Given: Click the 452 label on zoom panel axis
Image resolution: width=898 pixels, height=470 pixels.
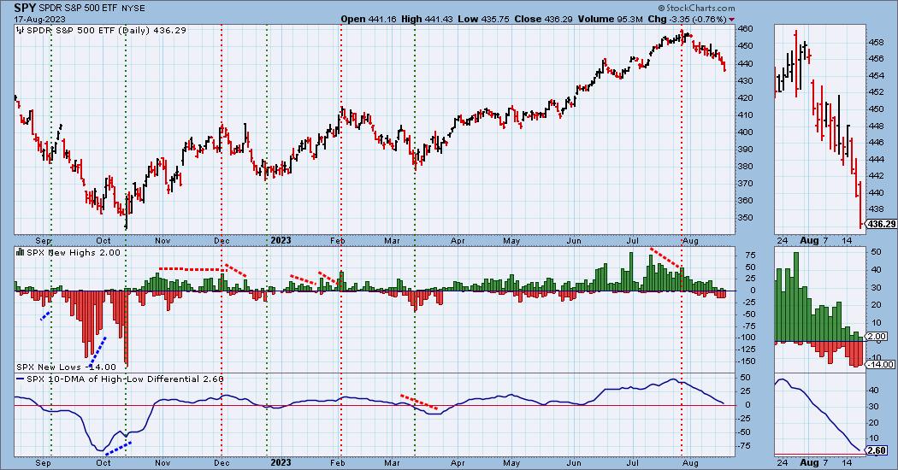Looking at the screenshot, I should coord(876,92).
